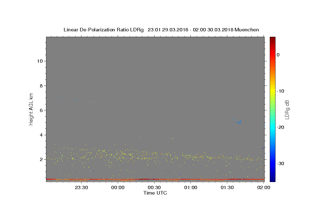Viewport: 327px width, 218px height.
Task: Click the 'Height AGL km' axis label
Action: click(31, 109)
